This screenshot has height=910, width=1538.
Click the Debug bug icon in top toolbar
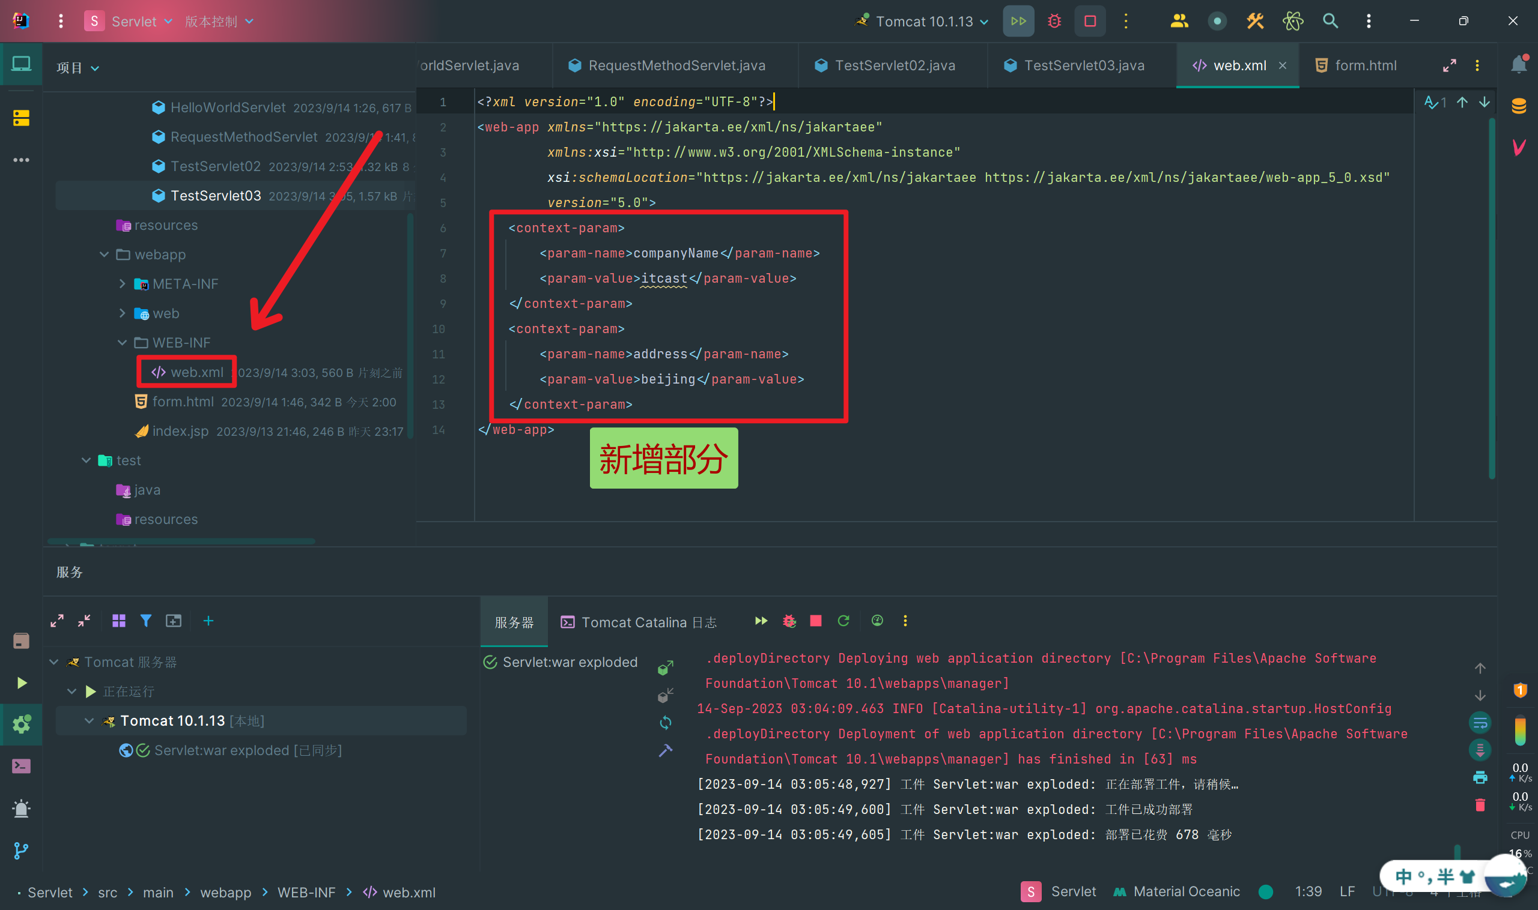(x=1054, y=22)
